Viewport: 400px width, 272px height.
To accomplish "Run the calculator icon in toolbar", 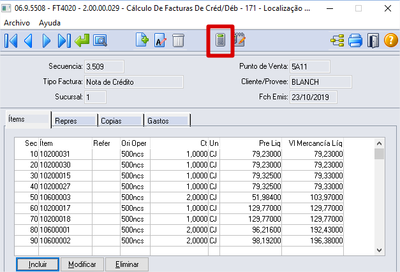I will 220,40.
